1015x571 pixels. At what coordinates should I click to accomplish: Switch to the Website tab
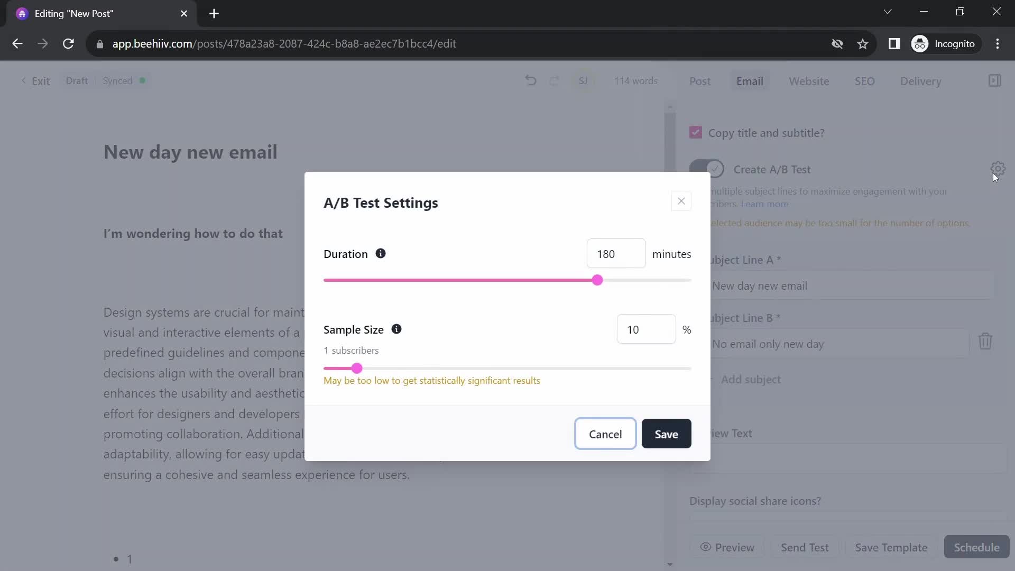pyautogui.click(x=809, y=81)
